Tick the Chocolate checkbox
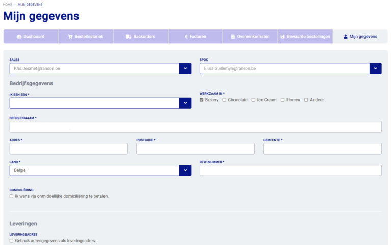Image resolution: width=391 pixels, height=245 pixels. click(225, 100)
